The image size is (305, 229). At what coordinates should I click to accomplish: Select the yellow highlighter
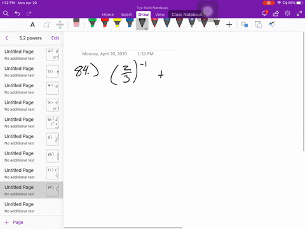pyautogui.click(x=118, y=23)
